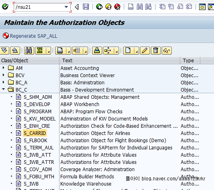Select the AM class tree row
The image size is (214, 190).
[x=19, y=68]
